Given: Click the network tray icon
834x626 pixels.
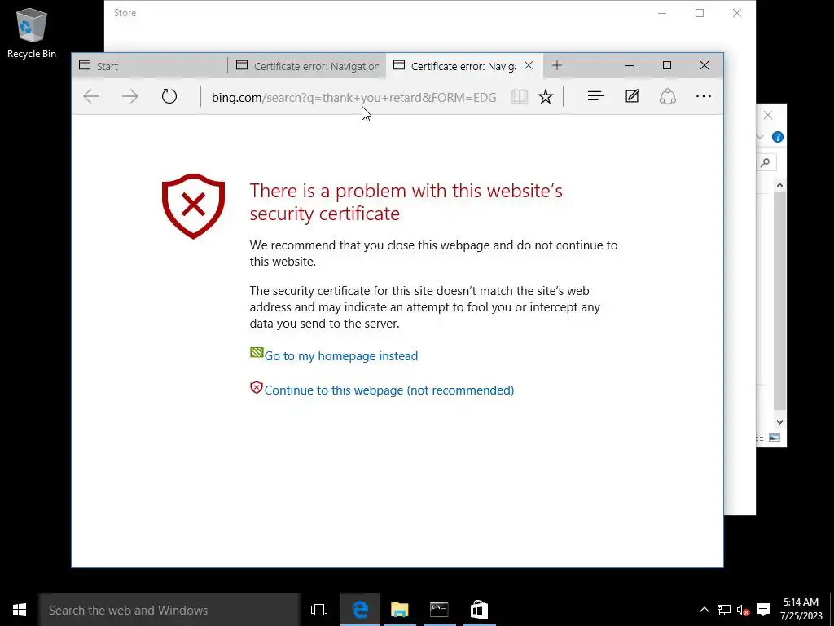Looking at the screenshot, I should [x=723, y=610].
